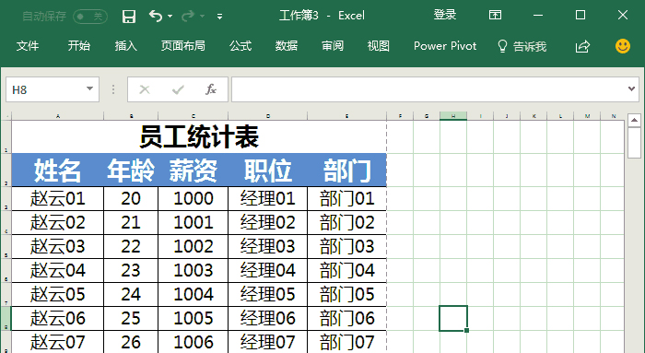Click the Redo arrow icon

pyautogui.click(x=188, y=16)
